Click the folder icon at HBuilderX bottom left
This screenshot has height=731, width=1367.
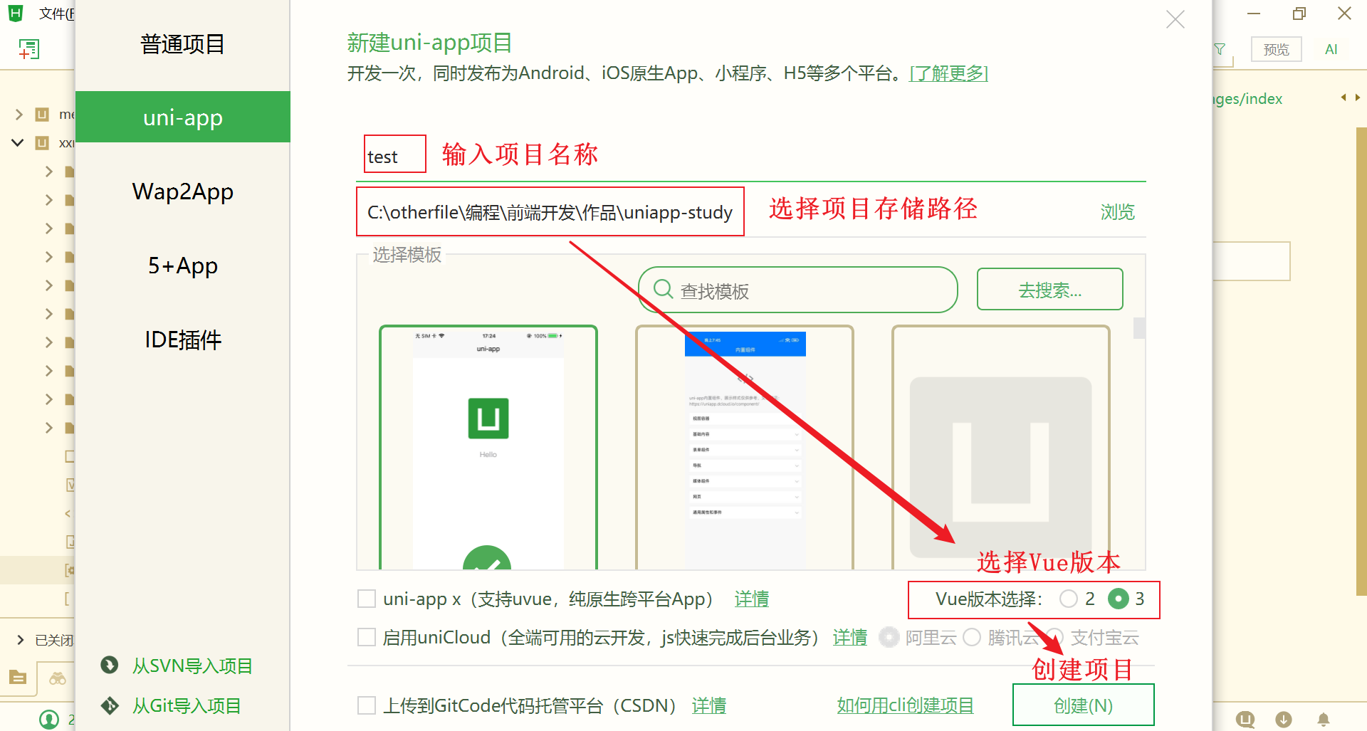18,677
